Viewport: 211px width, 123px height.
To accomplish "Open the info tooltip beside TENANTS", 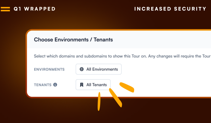I will click(x=55, y=85).
